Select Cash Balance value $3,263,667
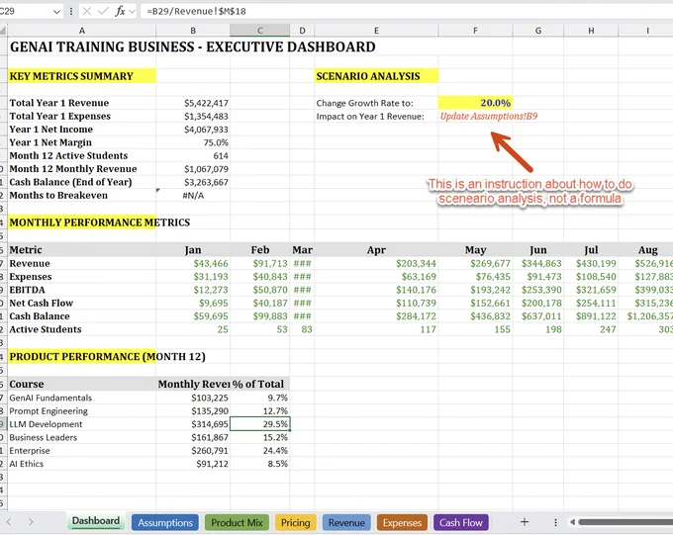 tap(193, 182)
